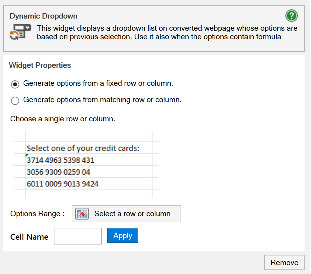Image resolution: width=311 pixels, height=274 pixels.
Task: Click the 'Dynamic Dropdown' title text
Action: point(43,16)
